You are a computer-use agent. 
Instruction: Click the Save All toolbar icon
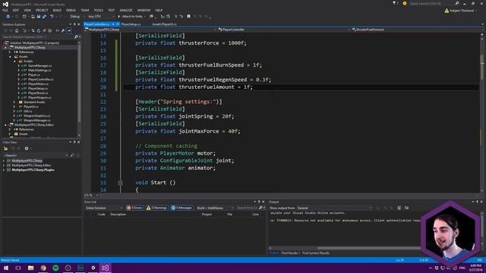[44, 17]
